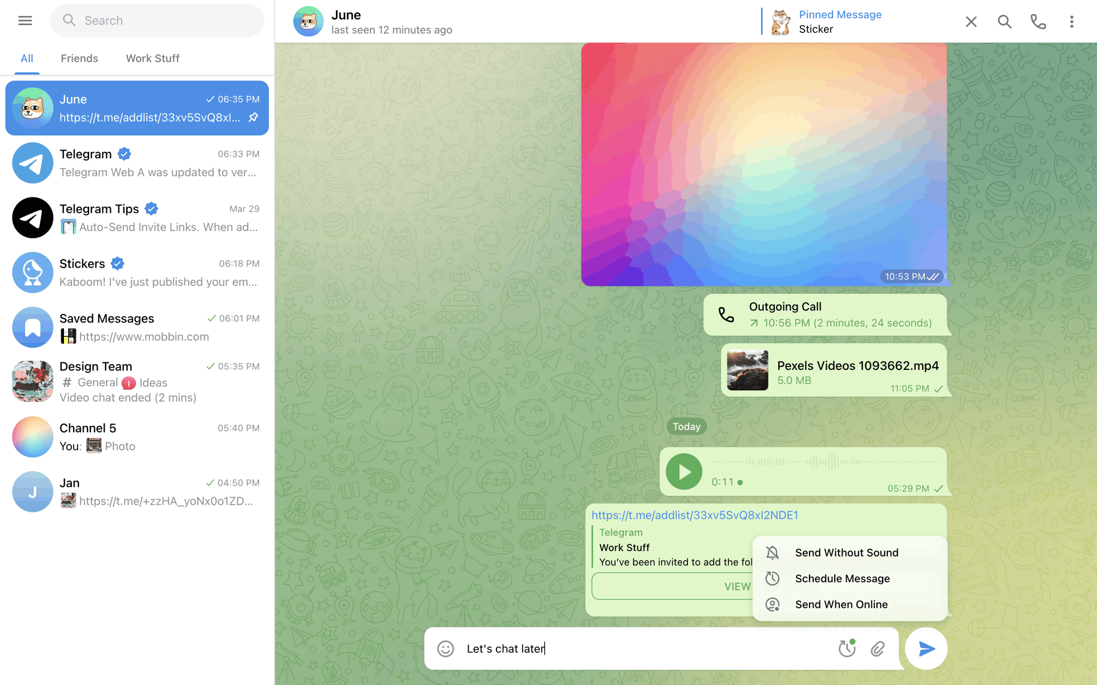
Task: Click the Outgoing Call phone icon
Action: tap(726, 315)
